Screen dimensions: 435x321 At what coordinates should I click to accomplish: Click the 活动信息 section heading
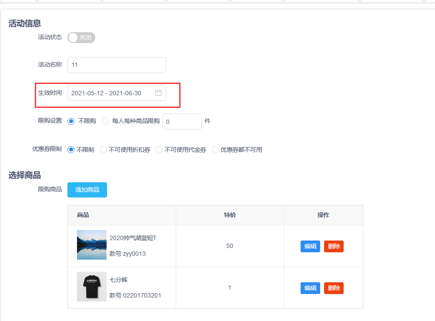point(25,23)
